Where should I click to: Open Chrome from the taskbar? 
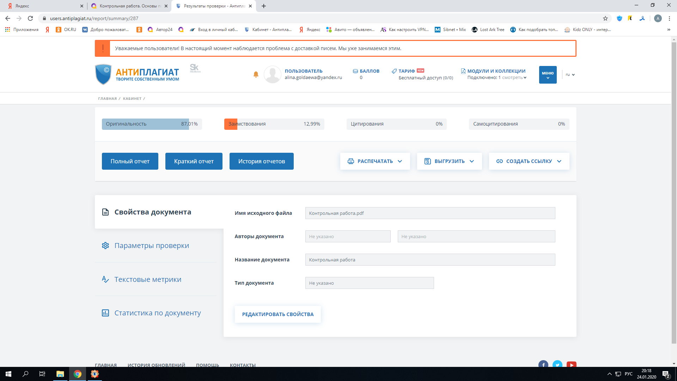[78, 374]
